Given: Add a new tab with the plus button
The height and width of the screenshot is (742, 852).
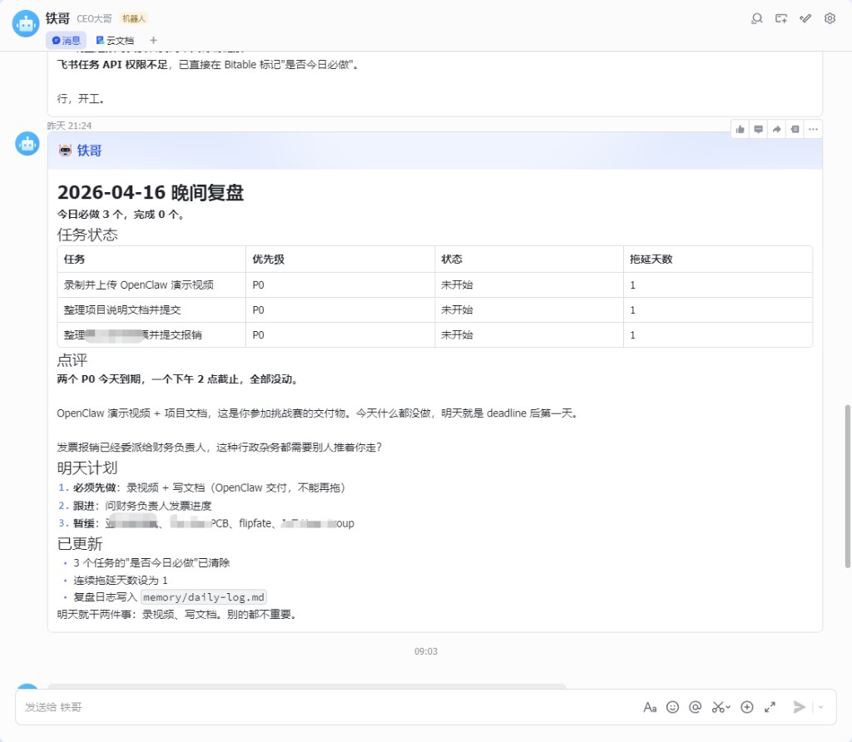Looking at the screenshot, I should pos(153,40).
